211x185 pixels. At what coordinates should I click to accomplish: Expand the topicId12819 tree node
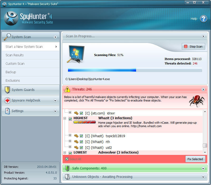pyautogui.click(x=70, y=135)
